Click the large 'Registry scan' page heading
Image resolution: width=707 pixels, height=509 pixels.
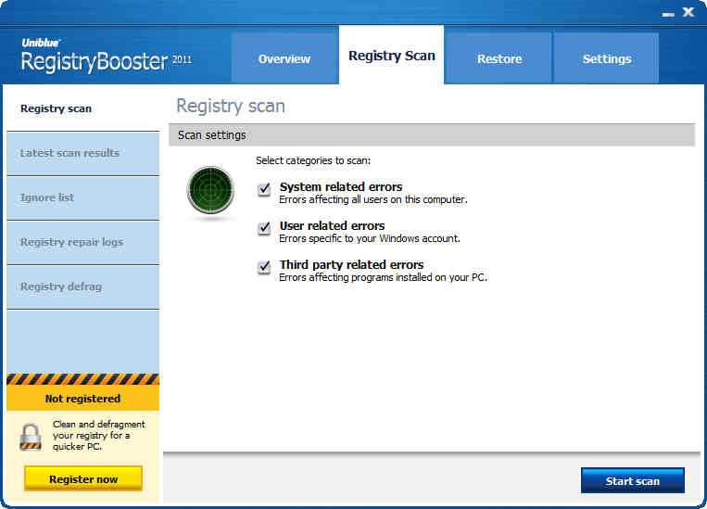[231, 107]
